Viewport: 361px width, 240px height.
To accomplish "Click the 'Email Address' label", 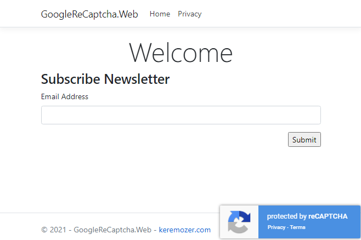I will point(65,96).
